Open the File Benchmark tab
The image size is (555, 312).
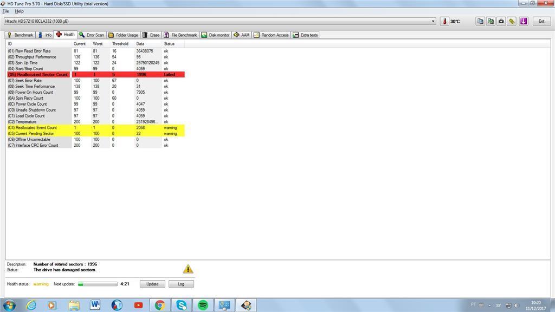point(180,35)
